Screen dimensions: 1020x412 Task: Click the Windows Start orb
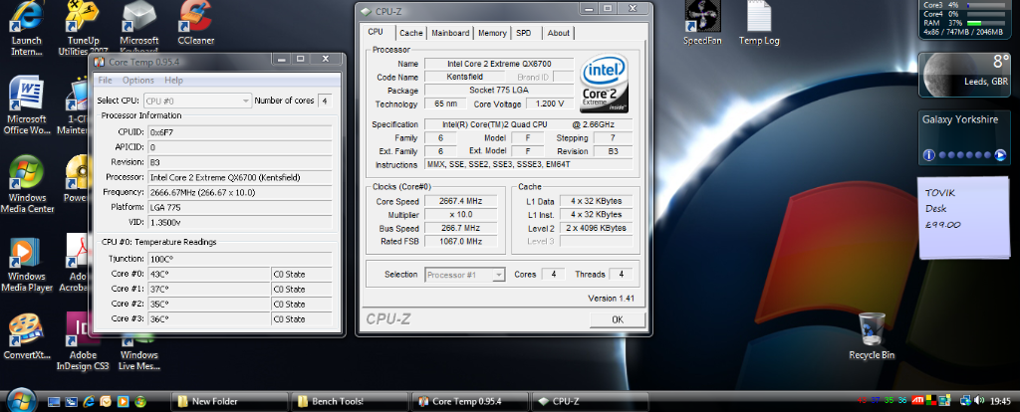point(20,400)
